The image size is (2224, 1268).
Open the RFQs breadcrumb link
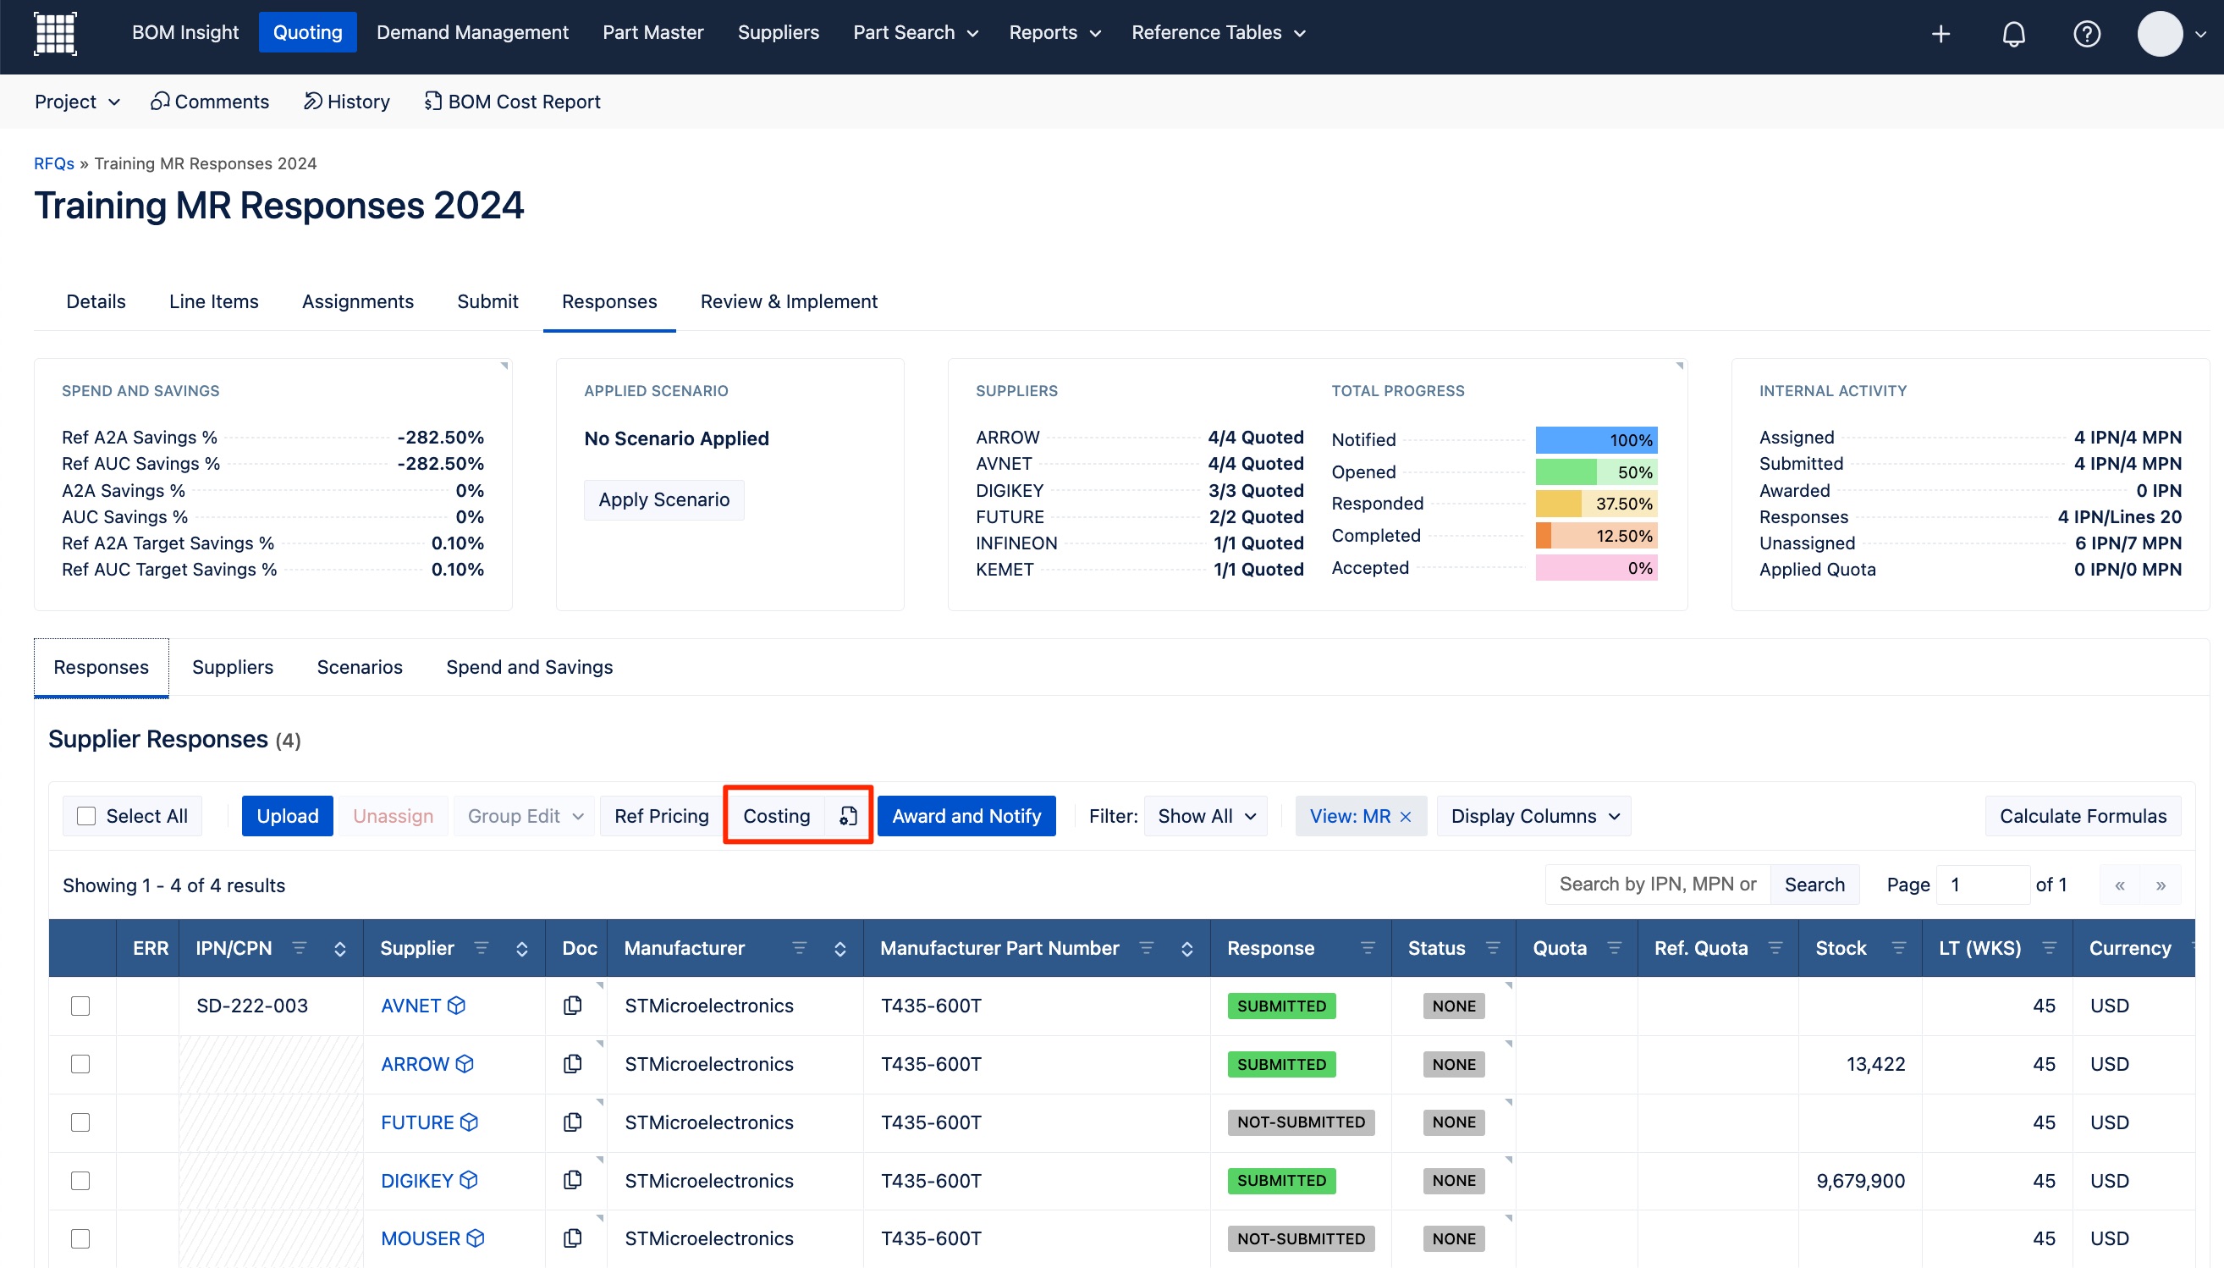(x=54, y=163)
